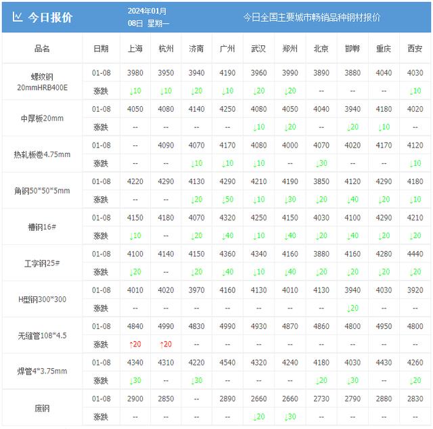Click the 品名 column header

pyautogui.click(x=42, y=49)
